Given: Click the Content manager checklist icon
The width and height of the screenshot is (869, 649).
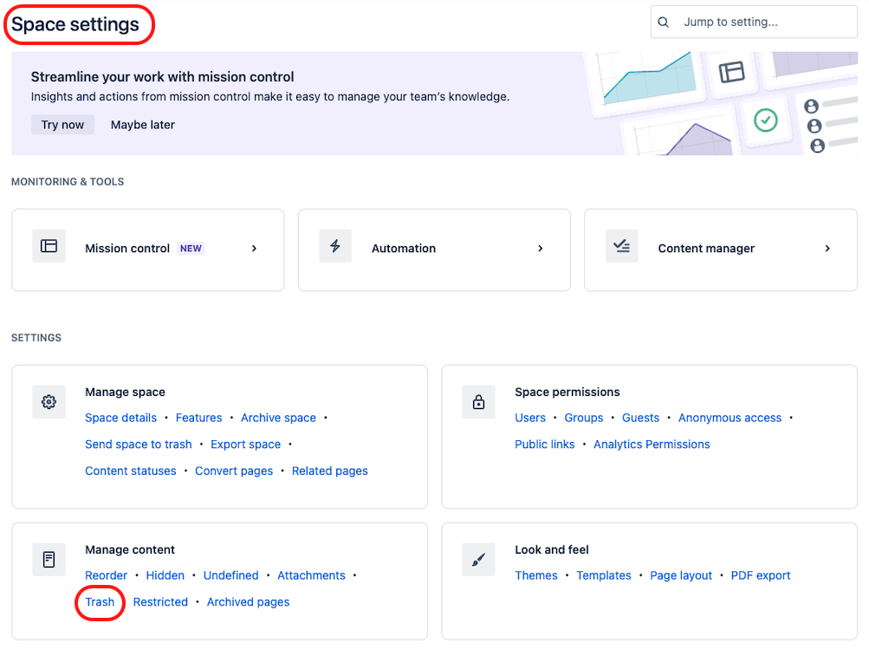Looking at the screenshot, I should pos(621,245).
